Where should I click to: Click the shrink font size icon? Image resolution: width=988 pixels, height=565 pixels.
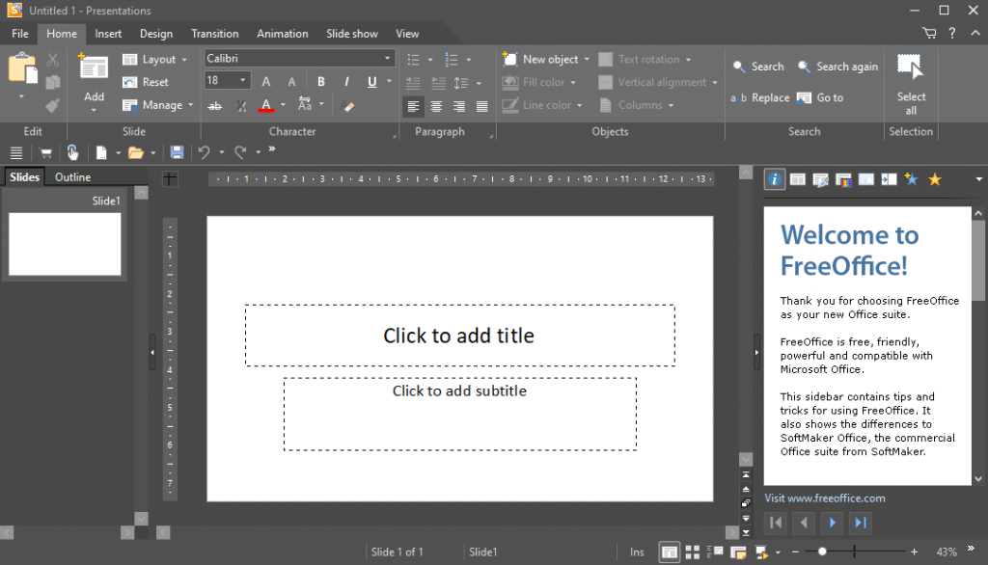291,82
